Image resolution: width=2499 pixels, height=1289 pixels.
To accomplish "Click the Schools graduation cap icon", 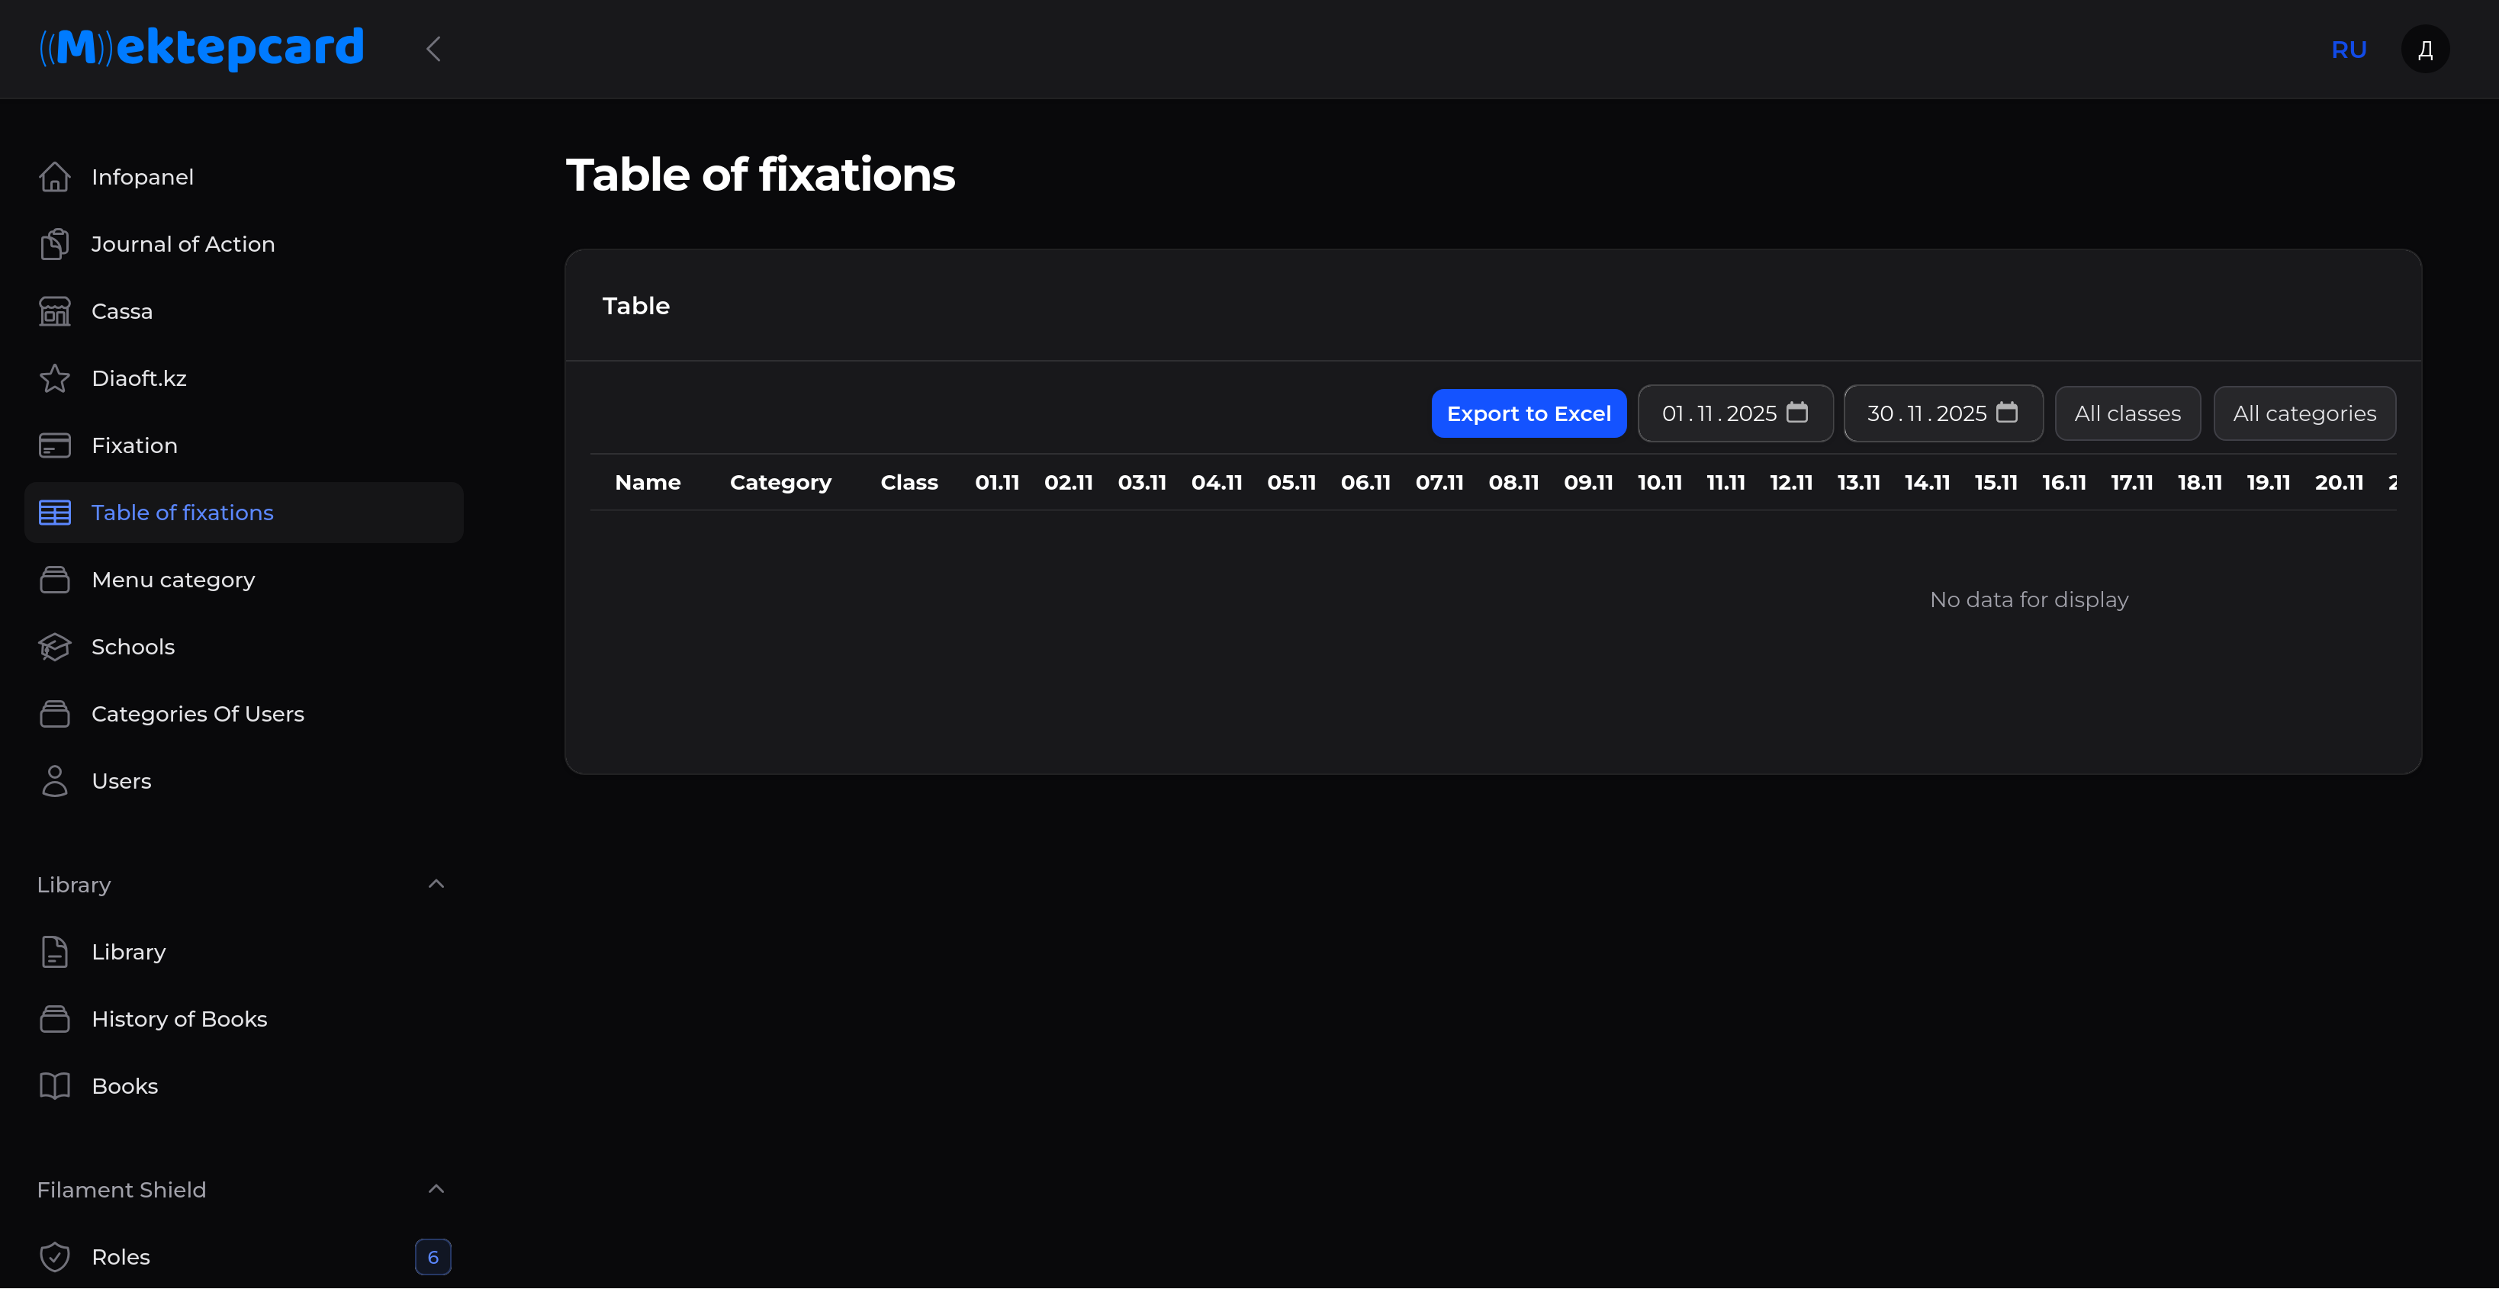I will click(54, 647).
